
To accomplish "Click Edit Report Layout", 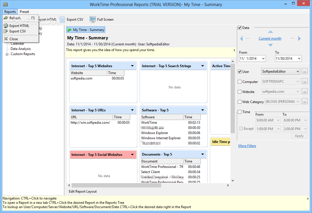I will pos(83,191).
